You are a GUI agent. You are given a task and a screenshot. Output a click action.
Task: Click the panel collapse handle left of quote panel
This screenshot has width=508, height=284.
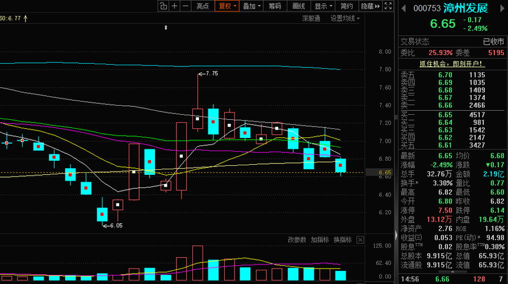click(396, 235)
